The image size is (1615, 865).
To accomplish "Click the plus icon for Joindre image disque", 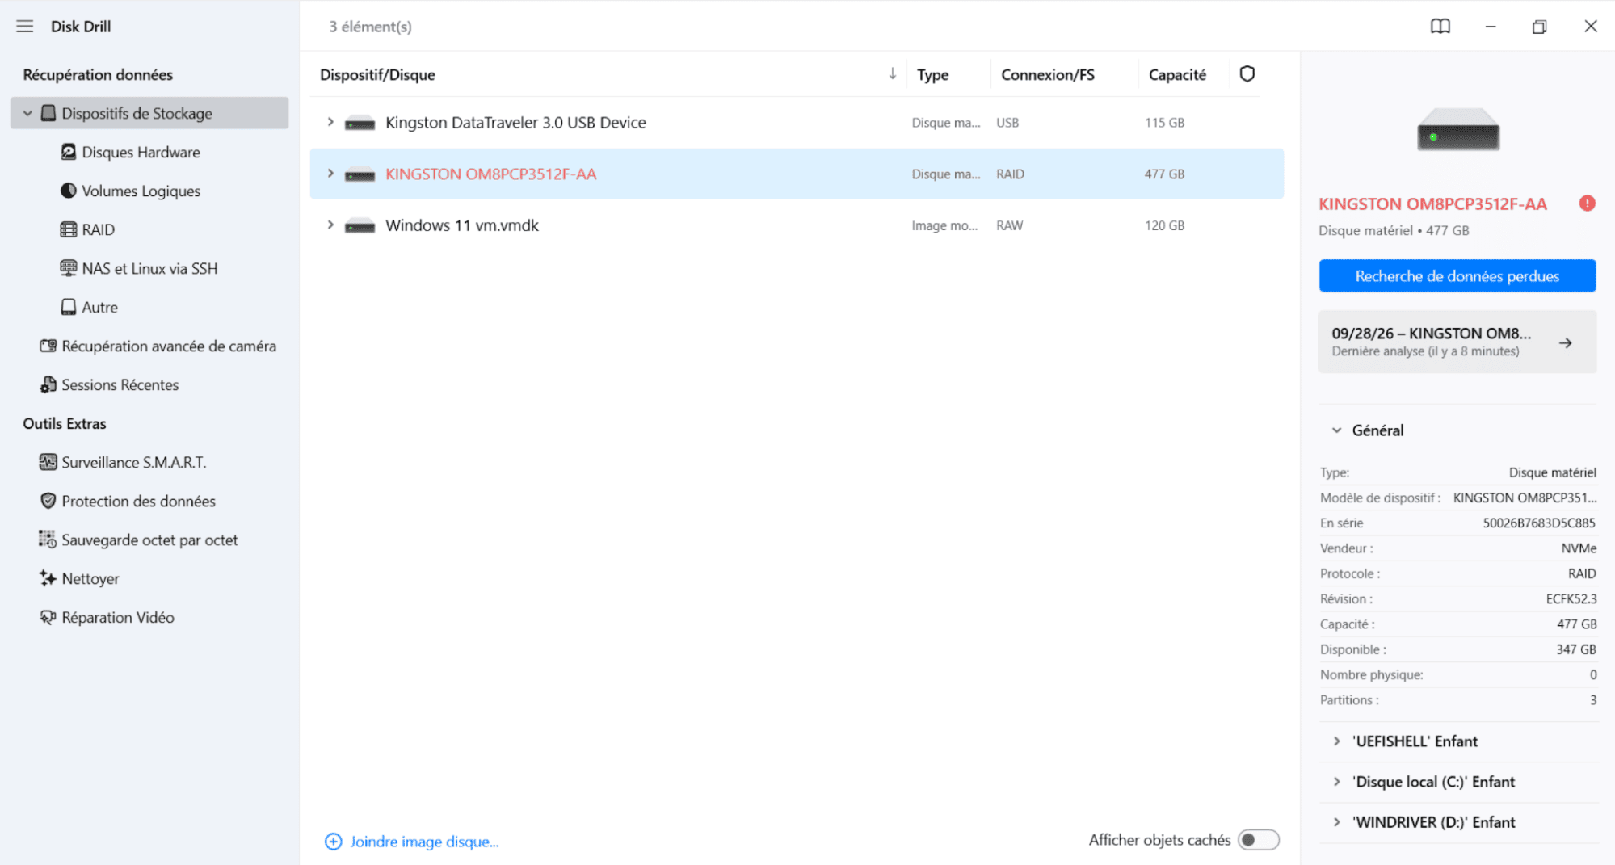I will pos(333,842).
